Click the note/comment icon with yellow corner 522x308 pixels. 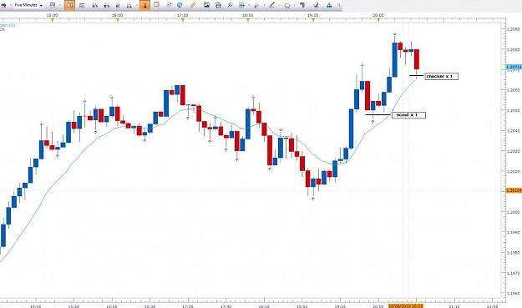tap(156, 5)
